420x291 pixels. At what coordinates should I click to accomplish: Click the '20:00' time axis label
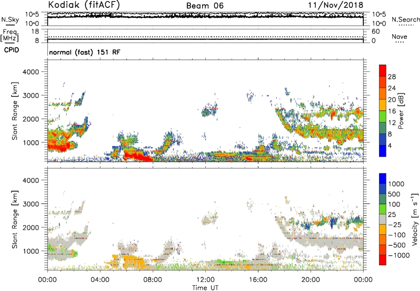point(310,280)
